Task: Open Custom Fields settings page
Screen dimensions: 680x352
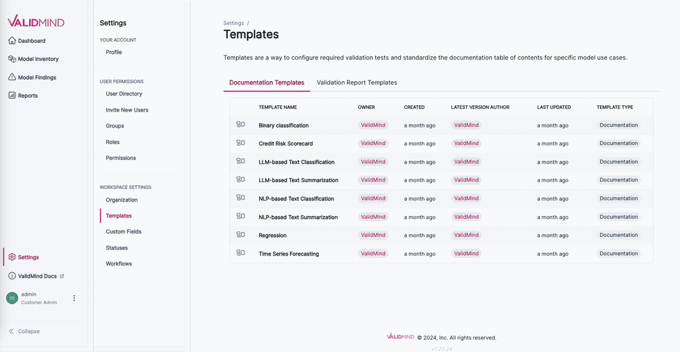Action: click(x=124, y=231)
